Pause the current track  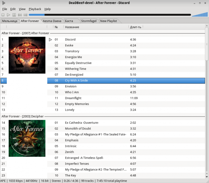coord(14,15)
